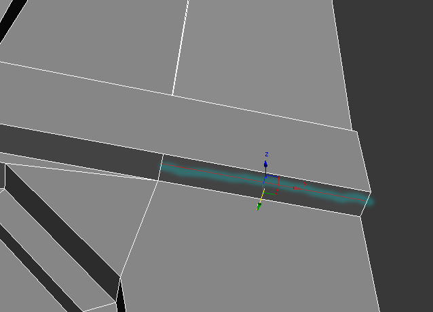The height and width of the screenshot is (312, 433).
Task: Click the Z label above the gizmo
Action: click(x=267, y=154)
